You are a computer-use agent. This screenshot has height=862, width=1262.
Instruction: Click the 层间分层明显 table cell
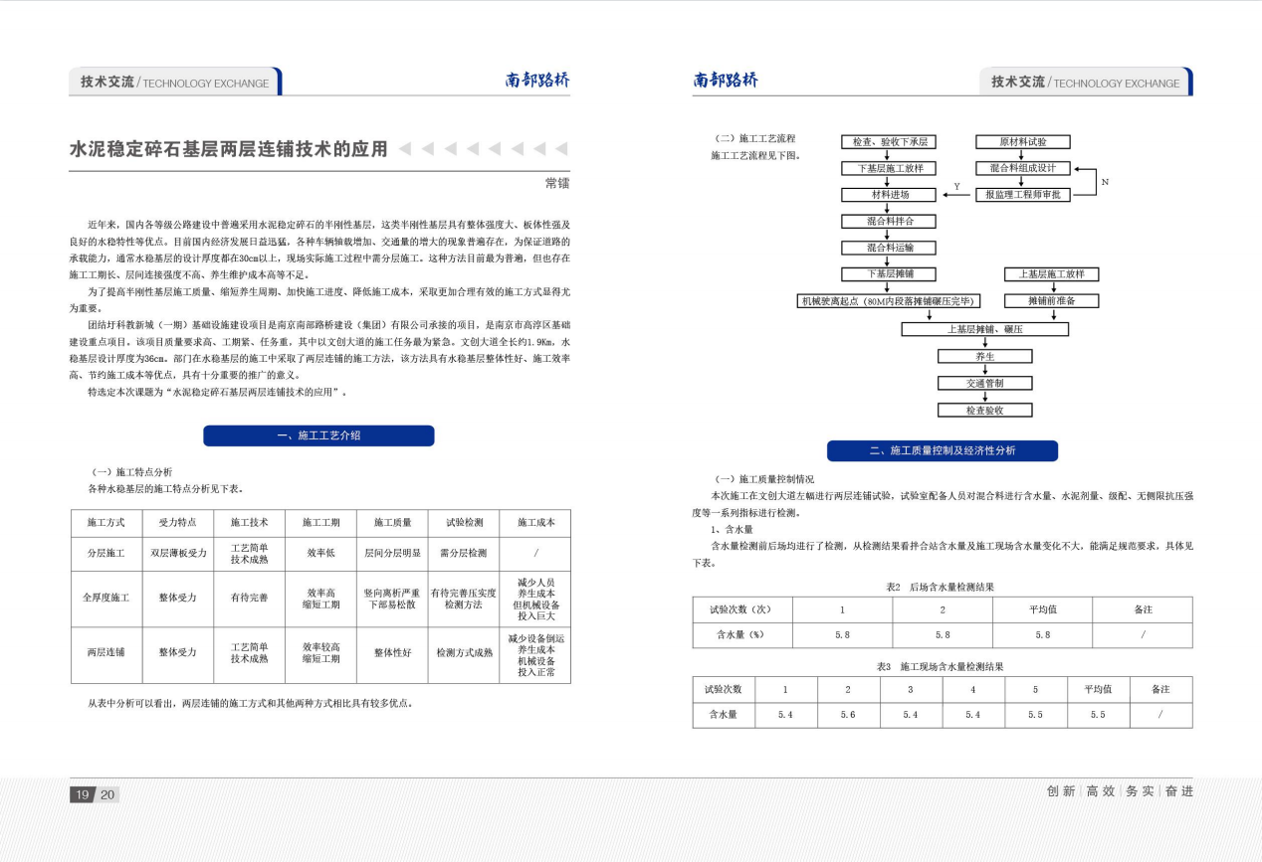coord(392,553)
